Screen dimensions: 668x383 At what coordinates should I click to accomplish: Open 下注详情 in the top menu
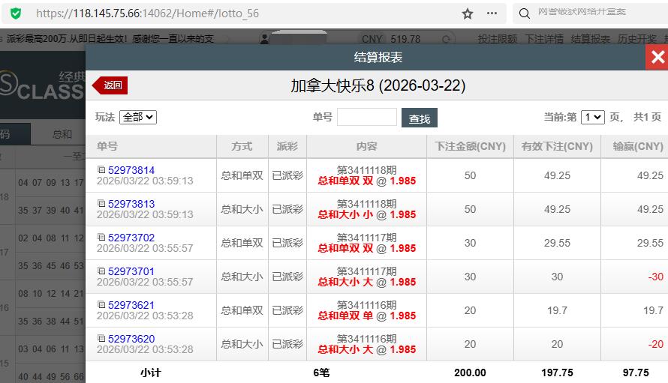544,39
